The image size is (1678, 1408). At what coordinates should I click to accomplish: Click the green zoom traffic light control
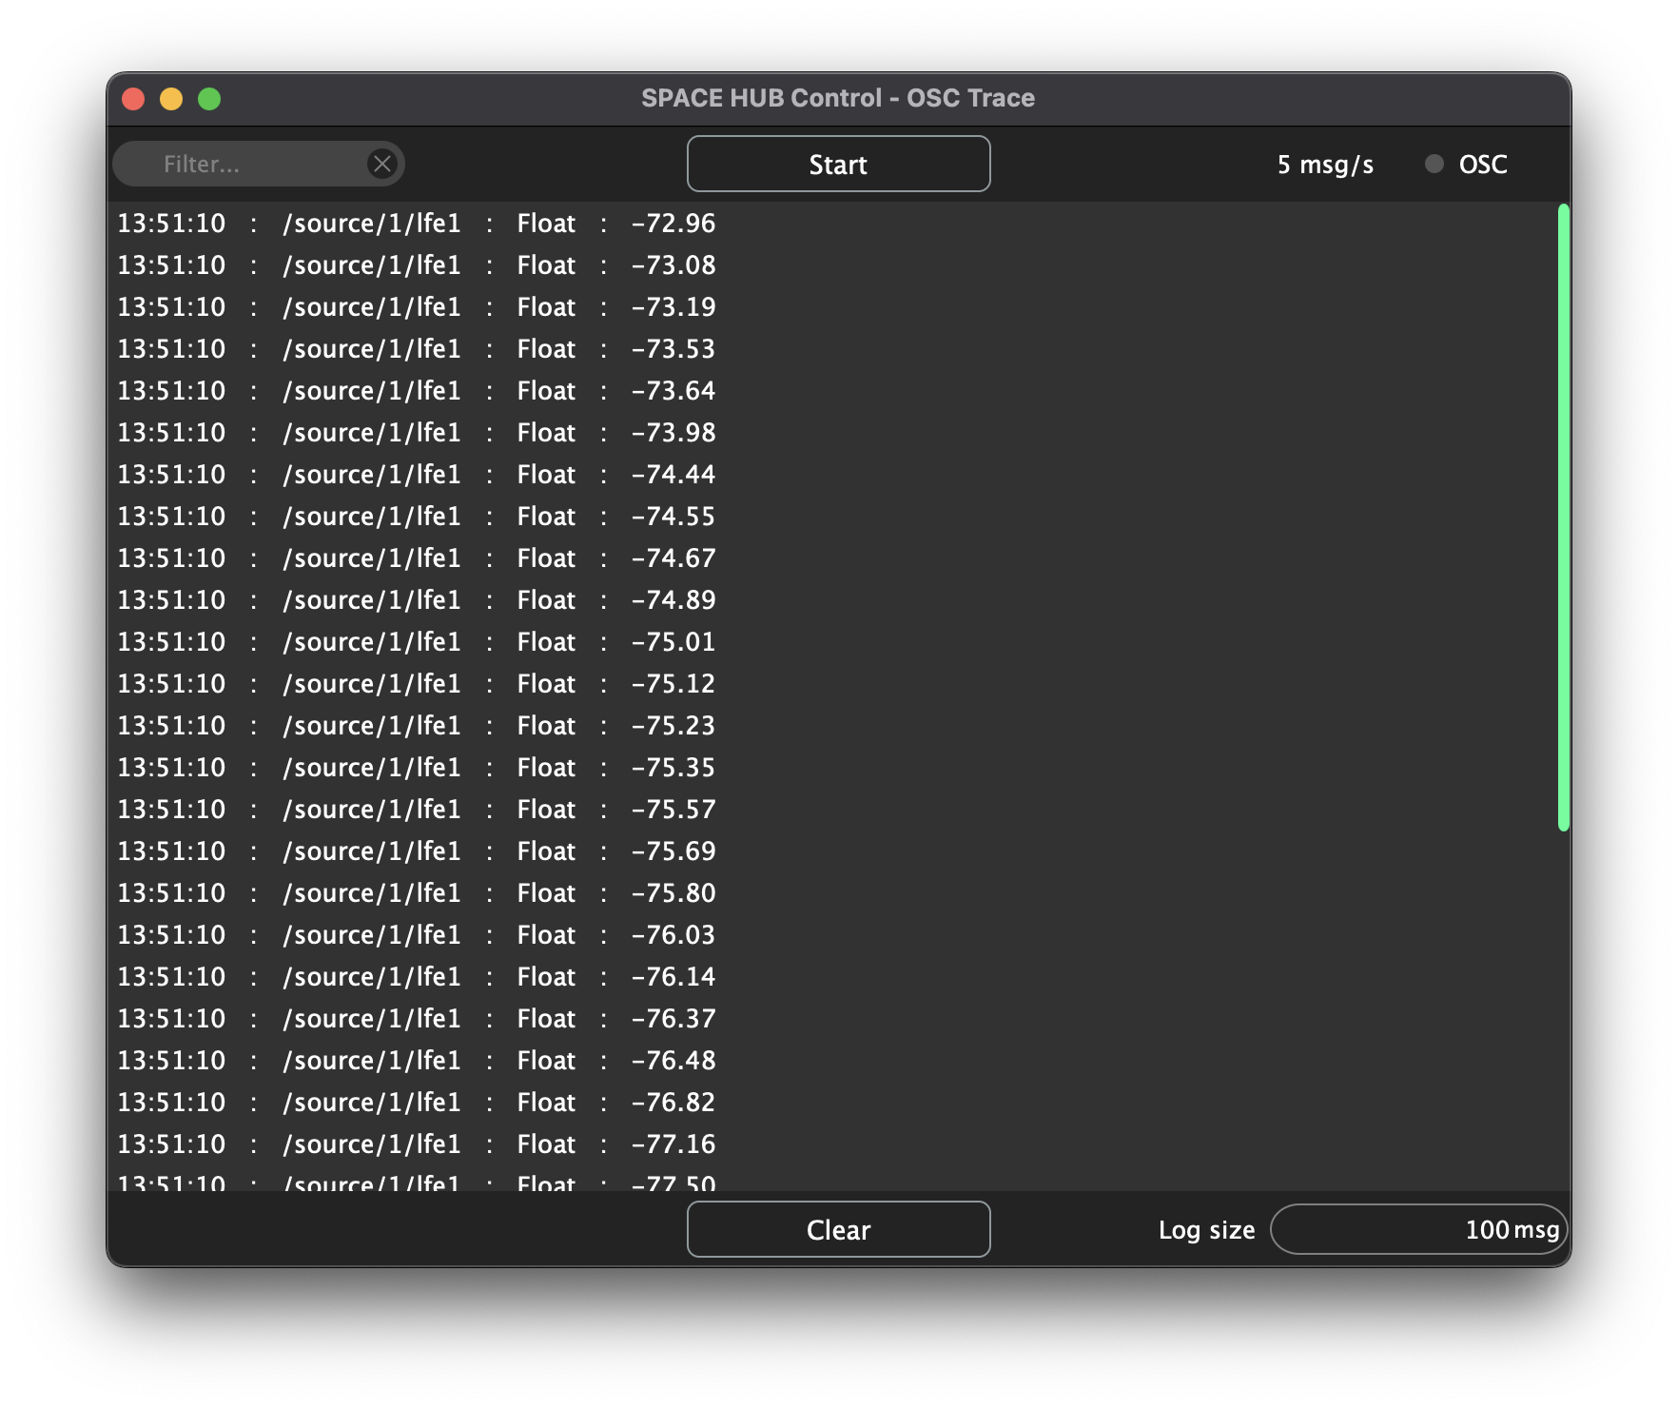(208, 98)
